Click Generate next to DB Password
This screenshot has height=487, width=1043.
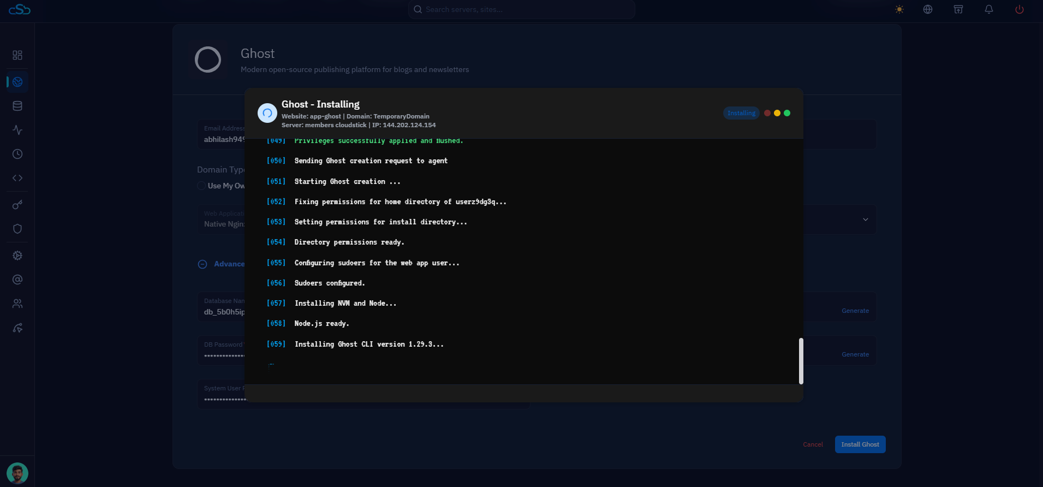pos(855,354)
